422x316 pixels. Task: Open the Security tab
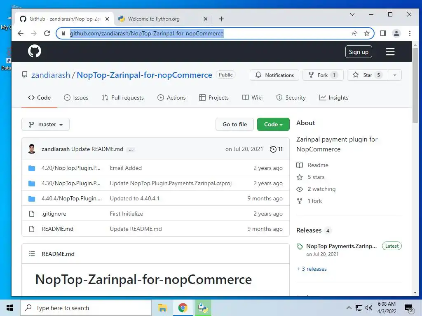click(291, 98)
